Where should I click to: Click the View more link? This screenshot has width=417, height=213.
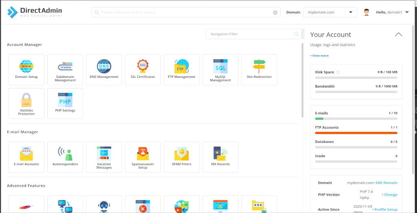pos(319,56)
